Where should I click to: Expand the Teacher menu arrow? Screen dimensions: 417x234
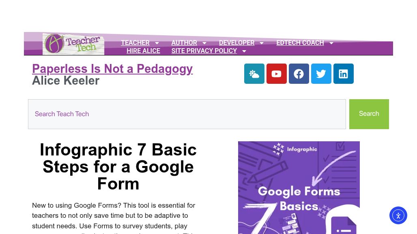(x=157, y=43)
